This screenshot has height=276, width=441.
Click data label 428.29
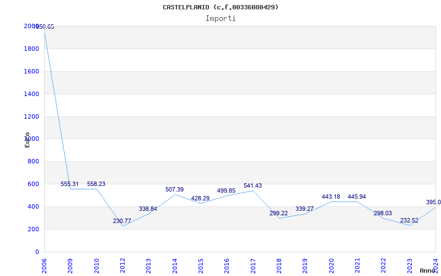click(200, 198)
